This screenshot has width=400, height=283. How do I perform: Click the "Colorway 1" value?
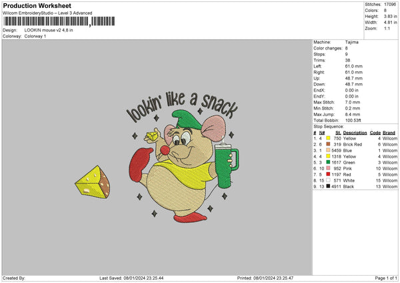click(x=35, y=36)
